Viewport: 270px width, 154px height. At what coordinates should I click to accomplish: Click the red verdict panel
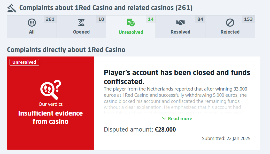point(50,103)
